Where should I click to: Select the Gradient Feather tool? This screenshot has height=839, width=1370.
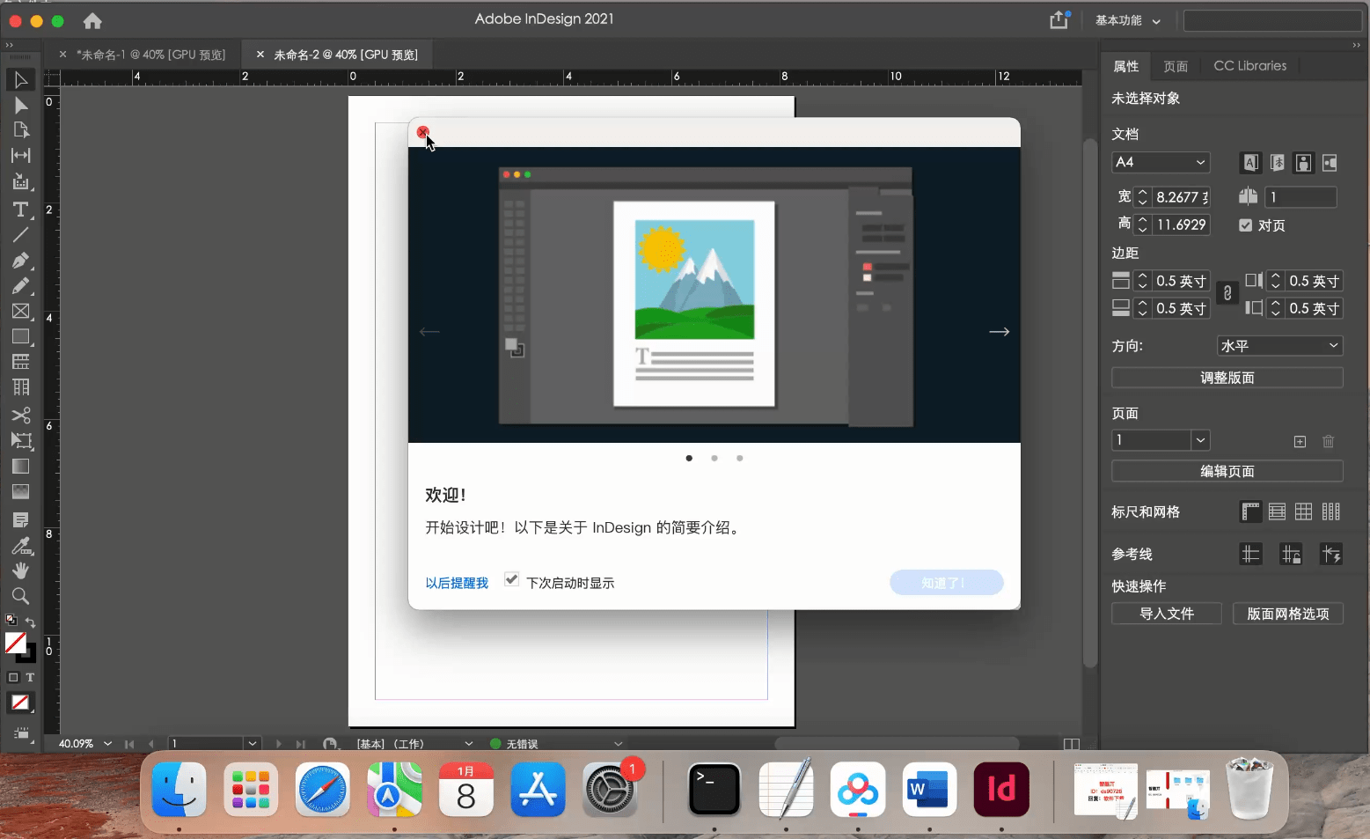[x=20, y=492]
